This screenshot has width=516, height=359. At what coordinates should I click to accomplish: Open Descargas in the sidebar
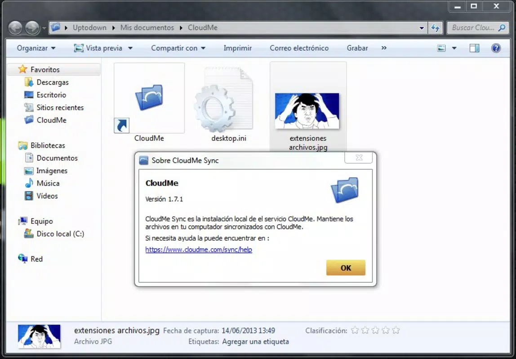pos(53,83)
